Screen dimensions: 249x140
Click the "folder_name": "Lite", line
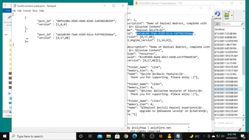click(144, 67)
